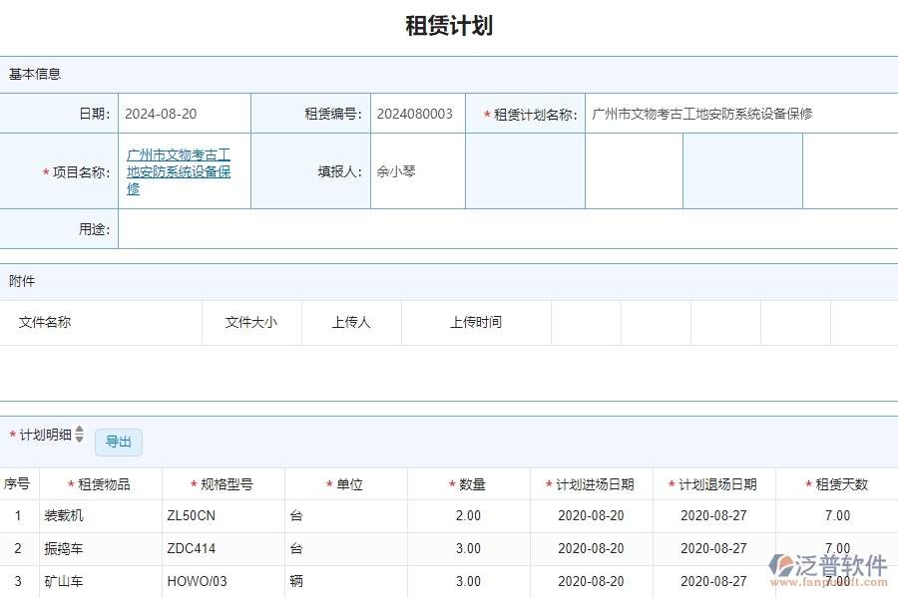
Task: Click the 附件 section header
Action: pyautogui.click(x=23, y=281)
